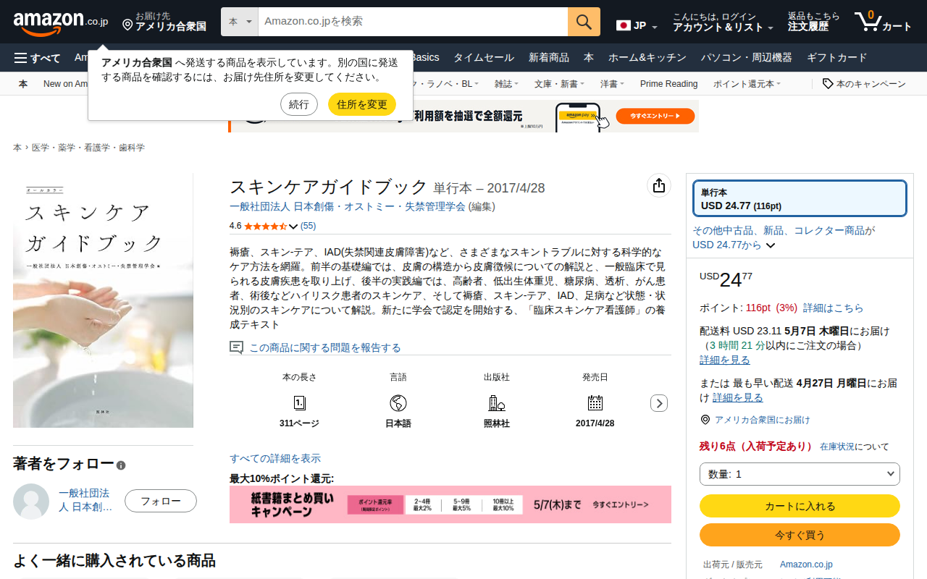This screenshot has height=579, width=927.
Task: Open the アカウント＆リスト dropdown
Action: point(723,22)
